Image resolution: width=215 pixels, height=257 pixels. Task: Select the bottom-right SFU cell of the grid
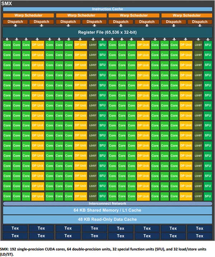207,196
